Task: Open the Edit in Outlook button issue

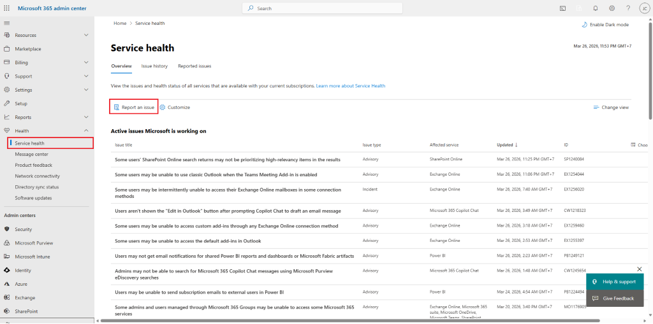Action: coord(228,211)
